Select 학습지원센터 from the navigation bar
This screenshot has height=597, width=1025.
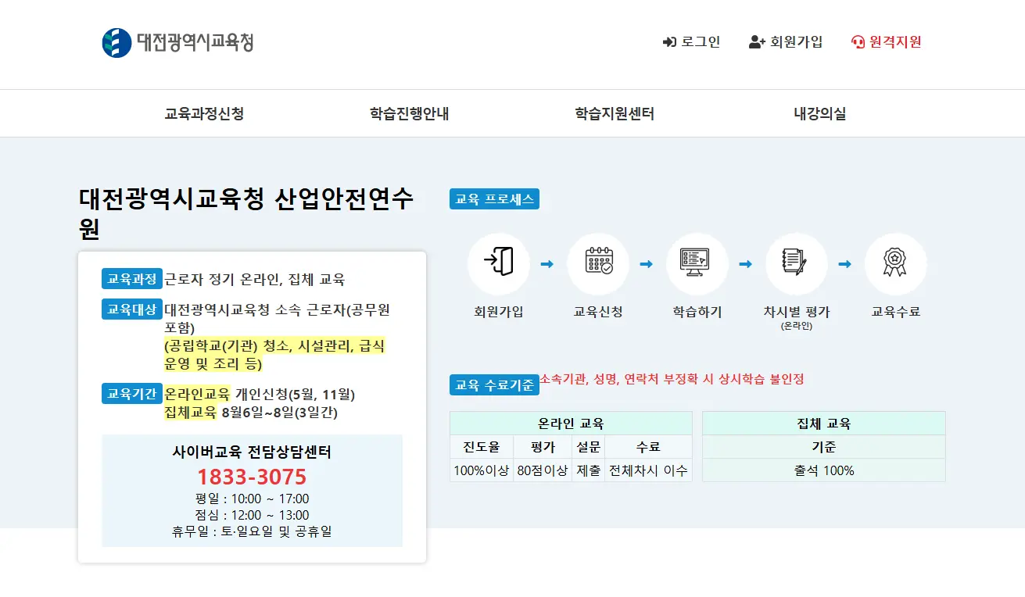(614, 113)
